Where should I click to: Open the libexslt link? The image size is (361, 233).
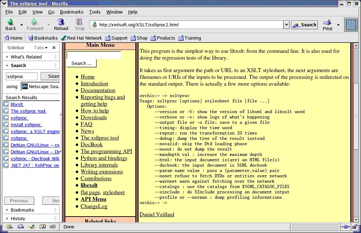[89, 185]
